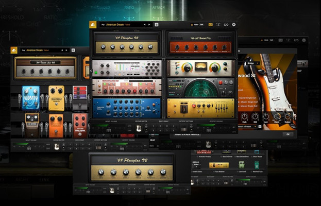Screen dimensions: 321x206
Task: Go to next preset in center window
Action: (149, 25)
